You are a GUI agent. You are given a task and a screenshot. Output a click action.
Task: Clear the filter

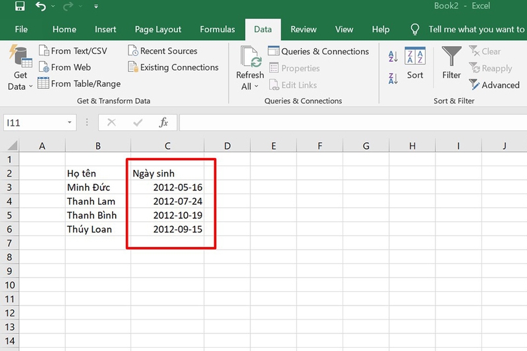485,51
